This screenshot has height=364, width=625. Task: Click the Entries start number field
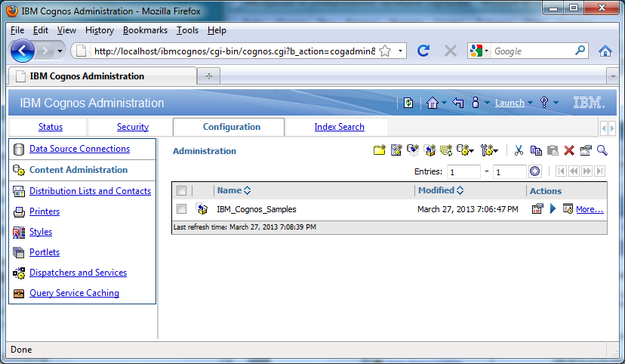point(463,172)
